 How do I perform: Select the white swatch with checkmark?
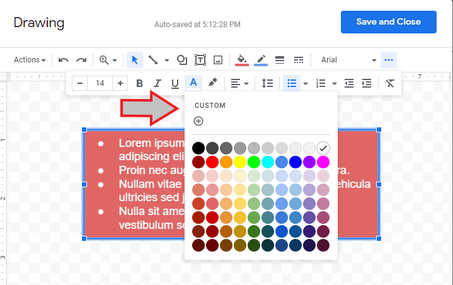[x=323, y=148]
